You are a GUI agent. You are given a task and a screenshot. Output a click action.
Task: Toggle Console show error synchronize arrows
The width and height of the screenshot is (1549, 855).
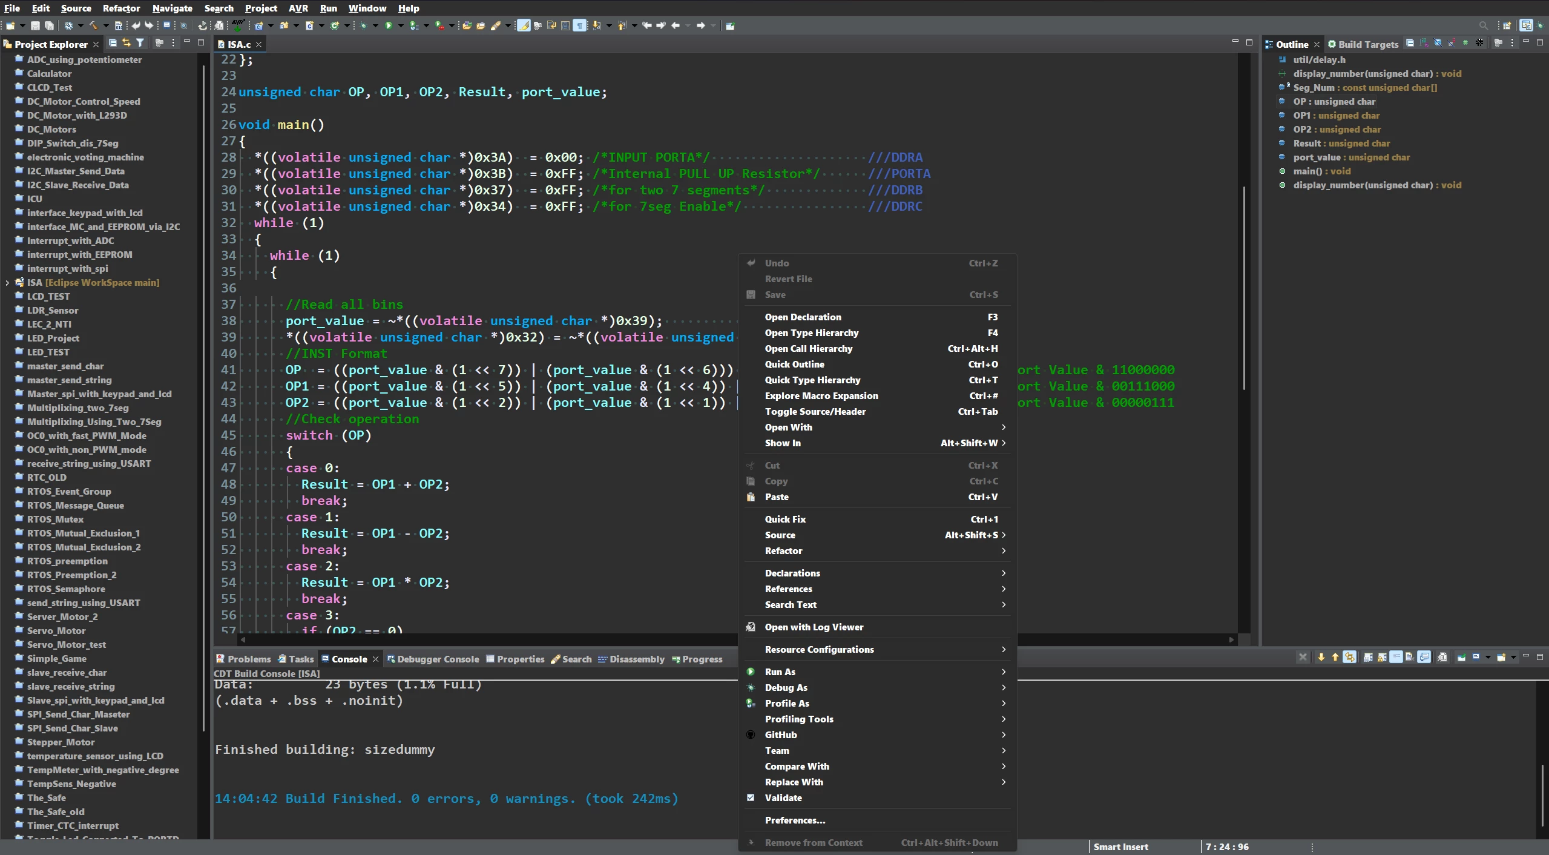tap(1349, 657)
